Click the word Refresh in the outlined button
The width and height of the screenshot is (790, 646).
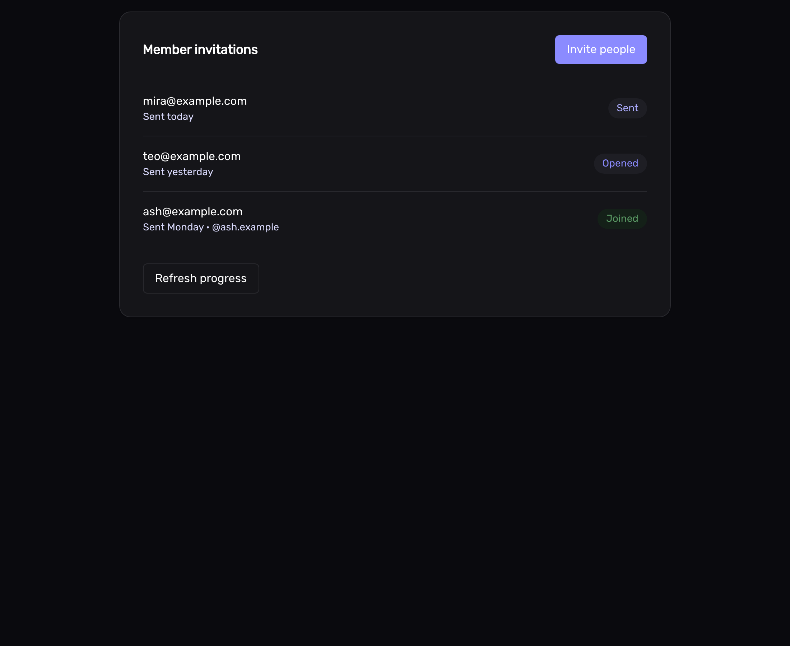pos(176,278)
